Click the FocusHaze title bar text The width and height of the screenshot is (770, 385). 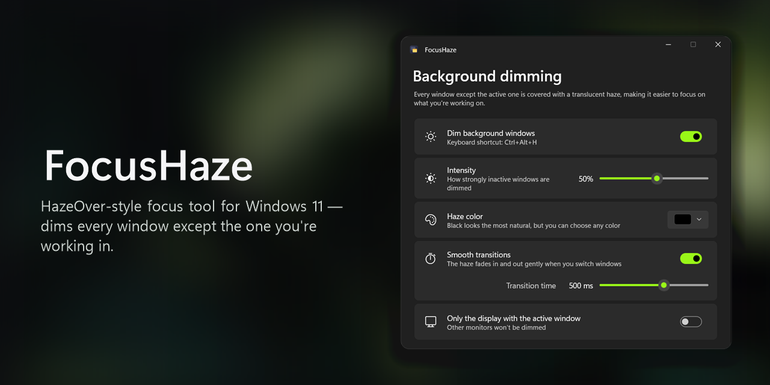point(440,50)
